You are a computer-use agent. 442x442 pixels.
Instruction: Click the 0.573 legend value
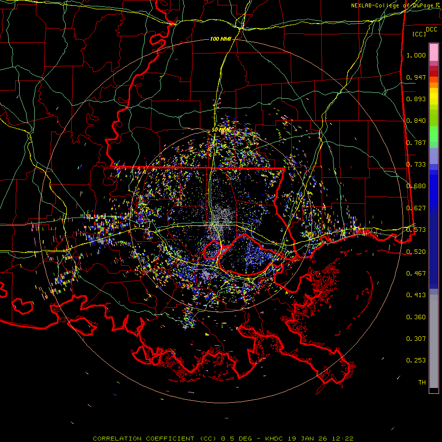pos(416,230)
